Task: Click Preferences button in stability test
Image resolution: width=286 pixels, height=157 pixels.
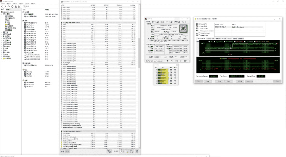Action: click(249, 81)
